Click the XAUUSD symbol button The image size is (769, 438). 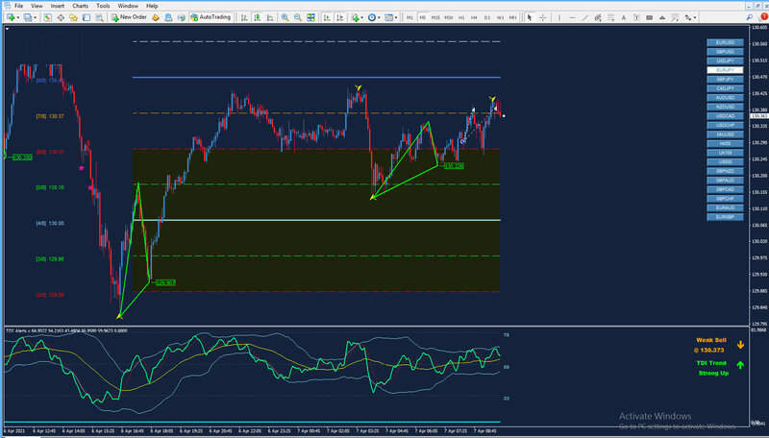(x=725, y=134)
